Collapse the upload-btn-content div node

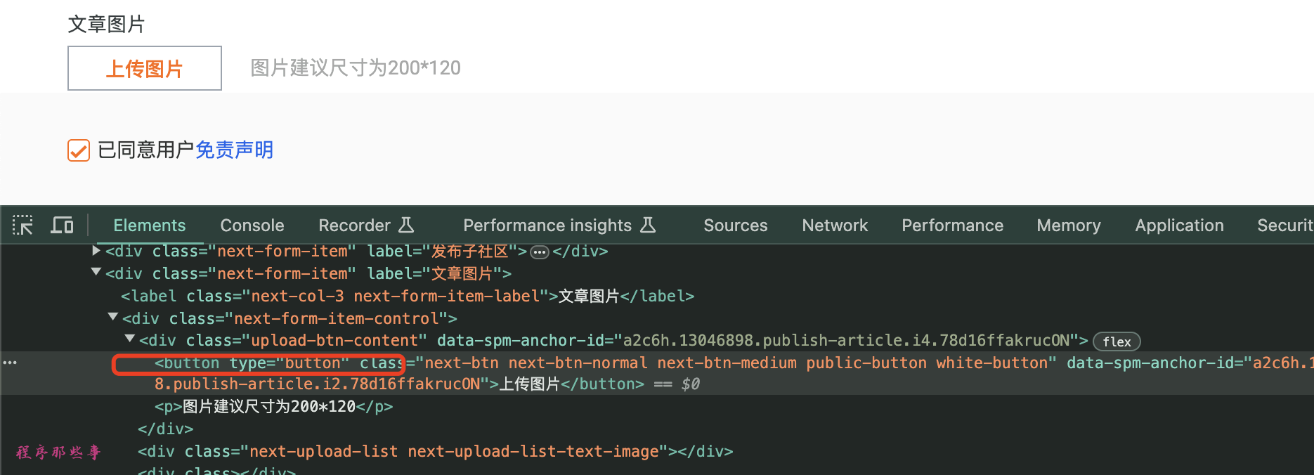point(130,339)
